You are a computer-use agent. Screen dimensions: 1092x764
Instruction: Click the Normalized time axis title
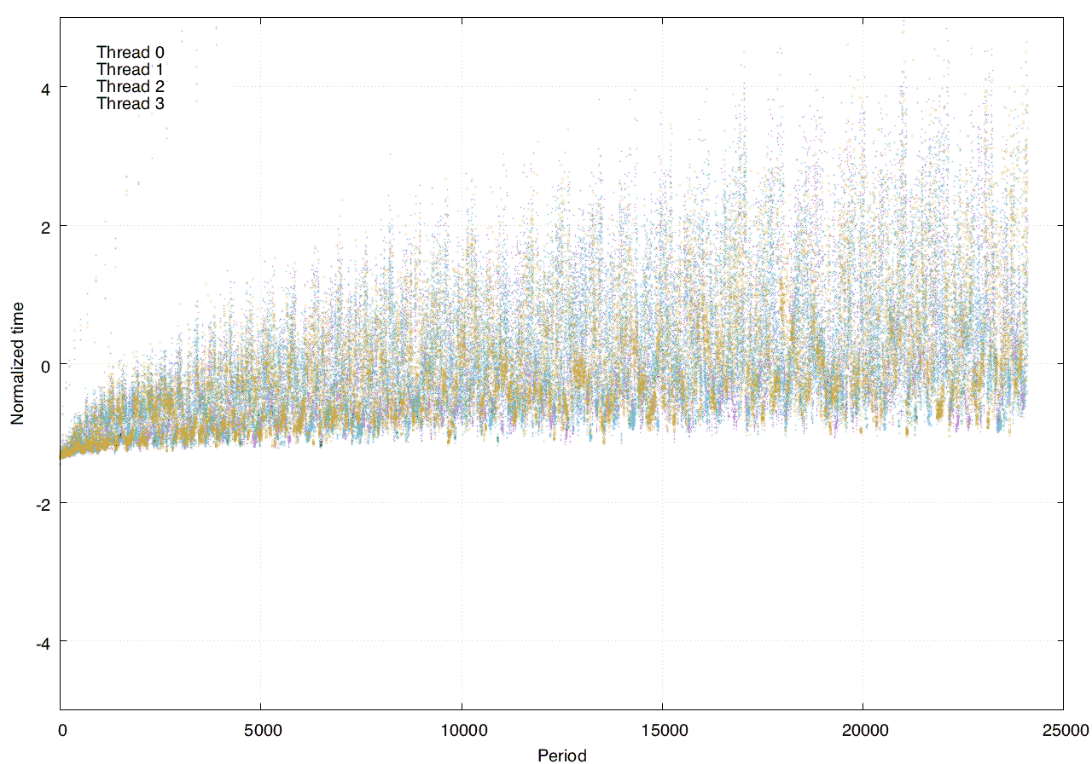click(18, 363)
